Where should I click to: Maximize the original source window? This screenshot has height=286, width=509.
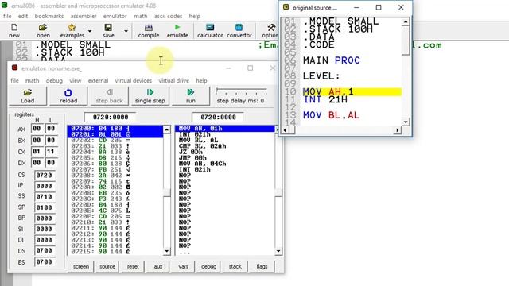coord(379,7)
